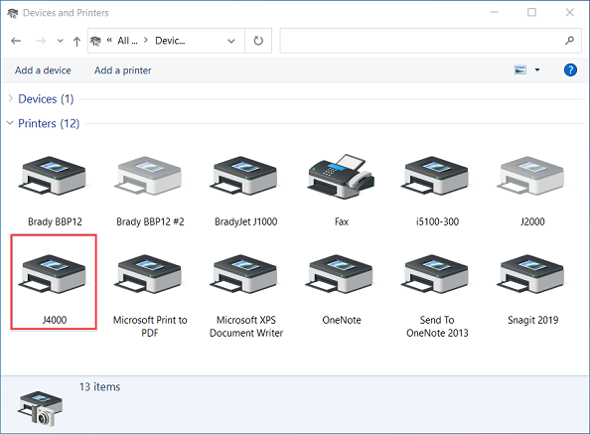Open the address bar history dropdown
Image resolution: width=590 pixels, height=434 pixels.
click(231, 41)
